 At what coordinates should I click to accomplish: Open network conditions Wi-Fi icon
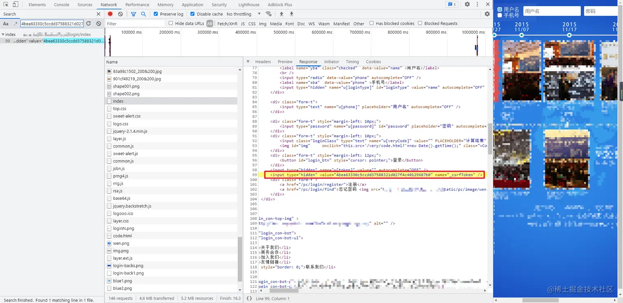pos(269,14)
